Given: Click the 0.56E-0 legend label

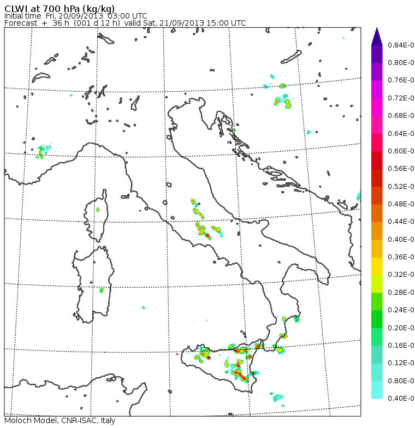Looking at the screenshot, I should tap(401, 169).
